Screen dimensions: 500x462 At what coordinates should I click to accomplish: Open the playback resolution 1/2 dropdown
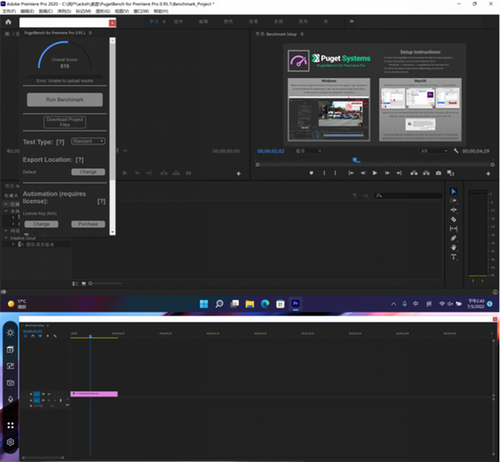coord(433,151)
